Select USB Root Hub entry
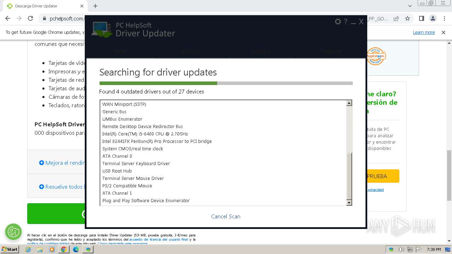The image size is (452, 254). pos(117,171)
